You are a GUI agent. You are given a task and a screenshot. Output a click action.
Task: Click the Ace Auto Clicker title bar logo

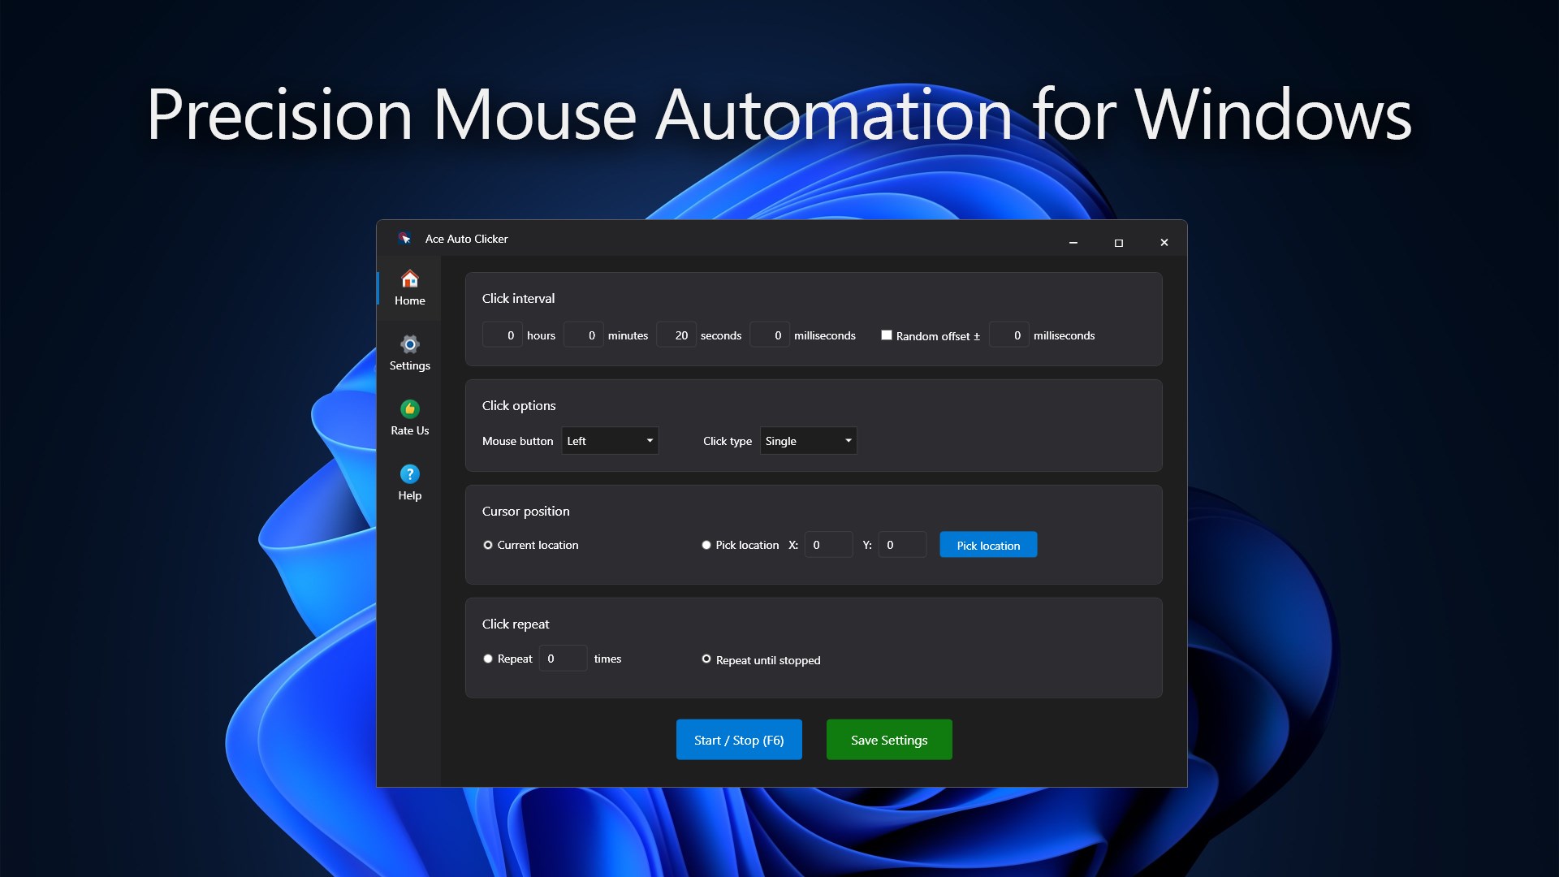point(404,239)
